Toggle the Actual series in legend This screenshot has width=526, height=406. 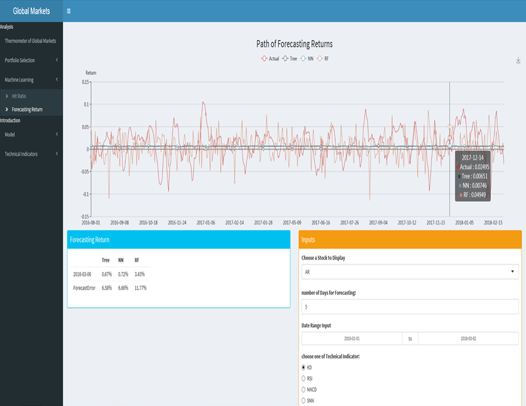pos(270,59)
